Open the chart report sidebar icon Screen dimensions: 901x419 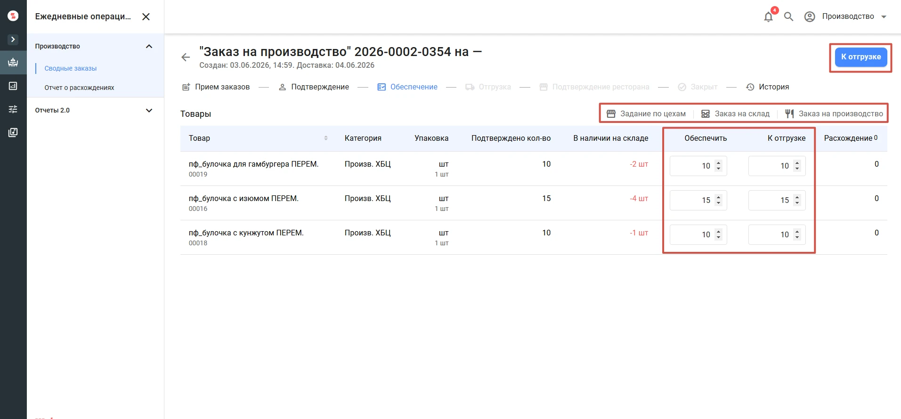[13, 86]
